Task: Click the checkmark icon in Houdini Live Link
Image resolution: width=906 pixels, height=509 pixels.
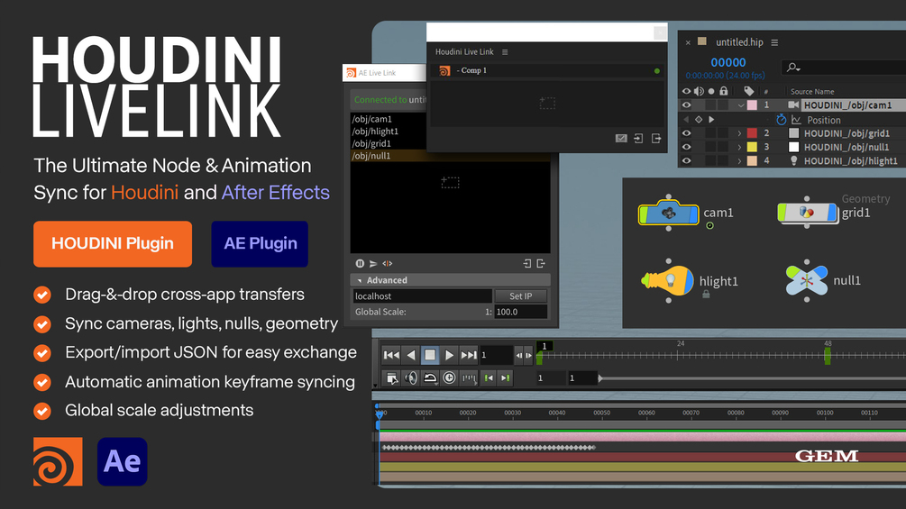Action: click(x=621, y=139)
